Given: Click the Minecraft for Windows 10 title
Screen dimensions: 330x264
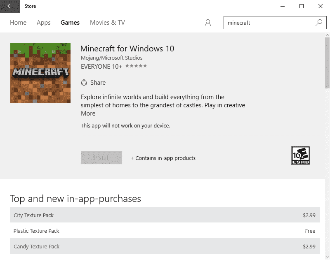Looking at the screenshot, I should pos(127,49).
